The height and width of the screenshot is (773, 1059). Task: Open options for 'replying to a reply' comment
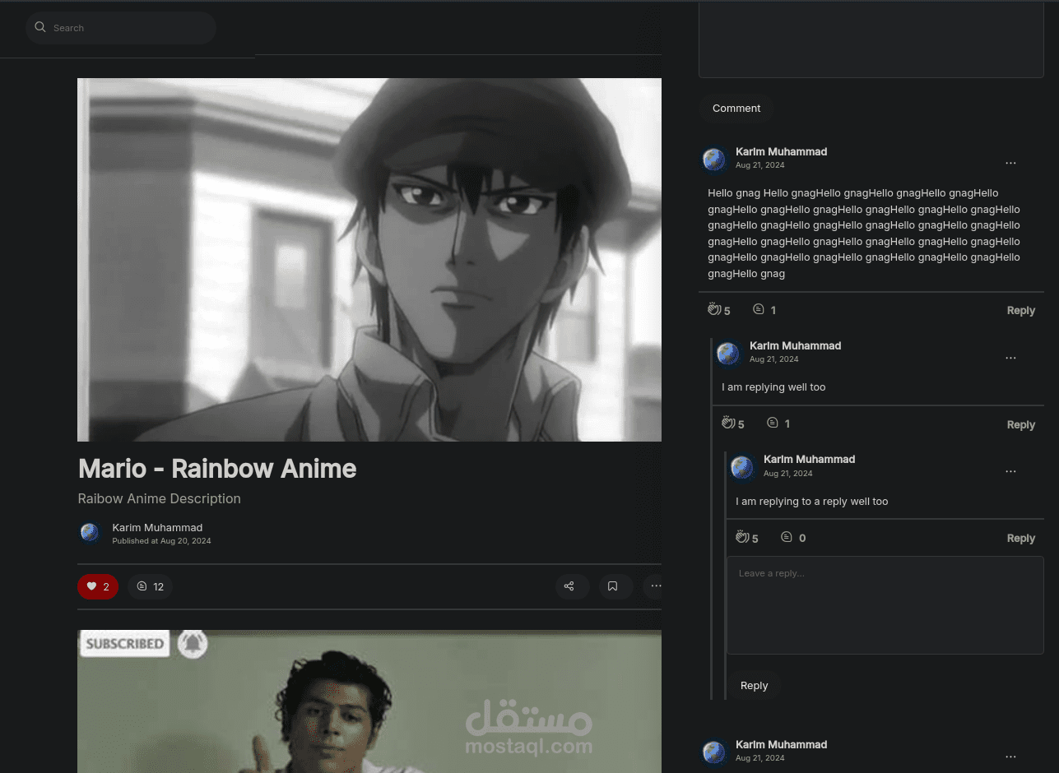(x=1010, y=471)
